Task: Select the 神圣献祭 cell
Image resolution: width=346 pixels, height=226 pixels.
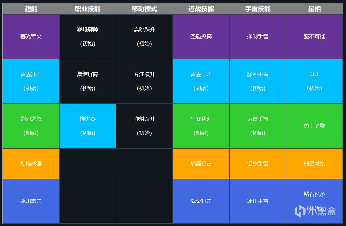Action: point(314,164)
